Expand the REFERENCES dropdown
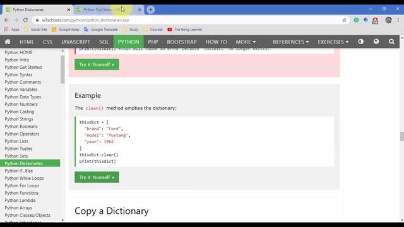Viewport: 404px width, 227px height. pyautogui.click(x=290, y=42)
